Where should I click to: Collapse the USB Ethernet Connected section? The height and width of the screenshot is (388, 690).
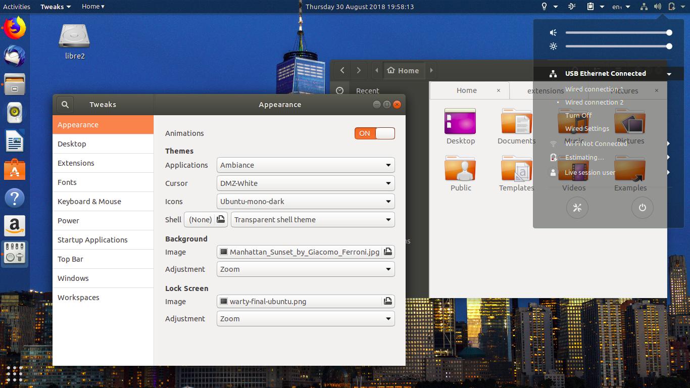[669, 73]
